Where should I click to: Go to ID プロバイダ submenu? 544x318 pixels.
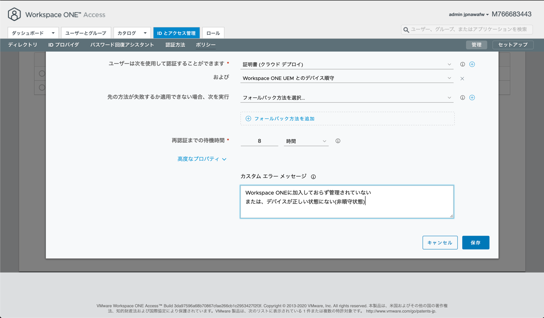coord(63,45)
